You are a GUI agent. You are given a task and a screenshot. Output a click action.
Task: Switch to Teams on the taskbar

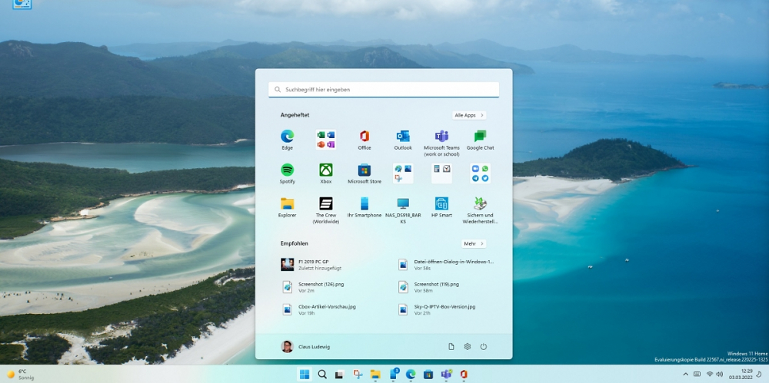(446, 375)
